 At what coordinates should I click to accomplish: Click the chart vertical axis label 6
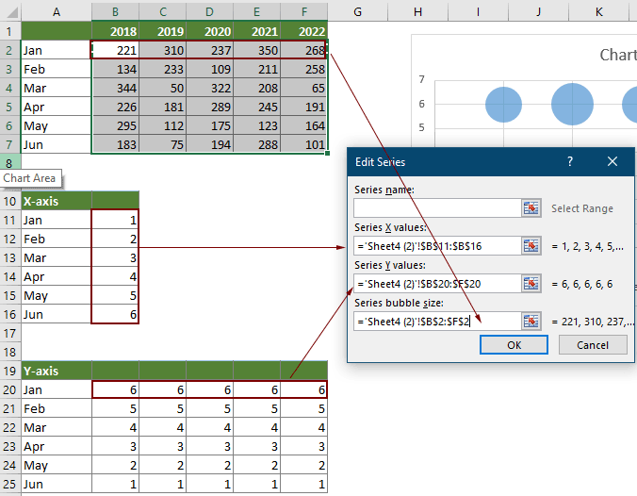(x=422, y=104)
